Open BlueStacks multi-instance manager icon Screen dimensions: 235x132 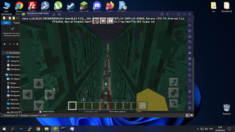pyautogui.click(x=190, y=75)
